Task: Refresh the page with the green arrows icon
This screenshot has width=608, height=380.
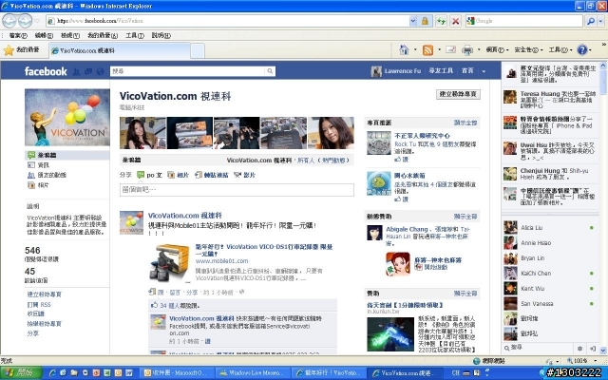Action: tap(441, 21)
